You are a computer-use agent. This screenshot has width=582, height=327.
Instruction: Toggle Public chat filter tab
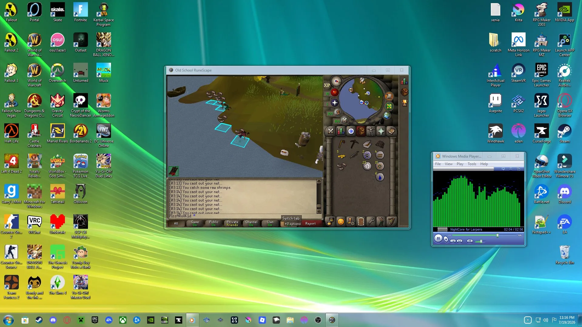point(214,223)
